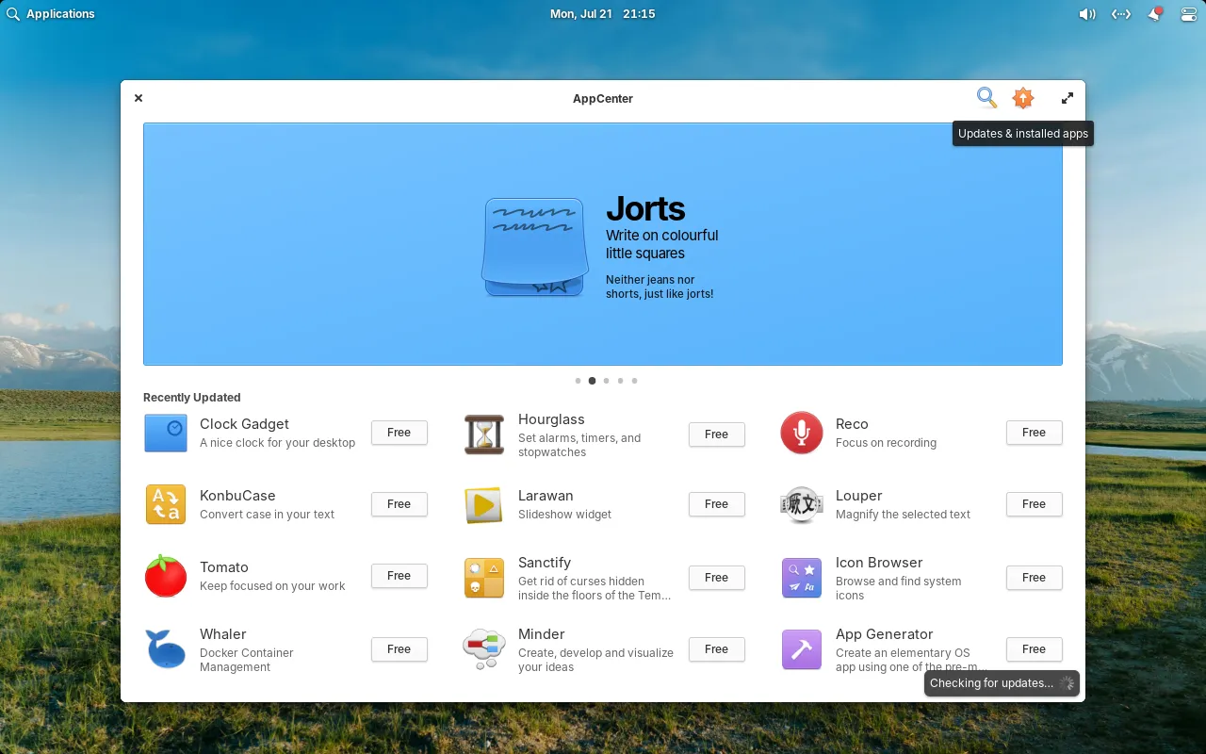
Task: Open the Applications menu in top panel
Action: pyautogui.click(x=51, y=14)
